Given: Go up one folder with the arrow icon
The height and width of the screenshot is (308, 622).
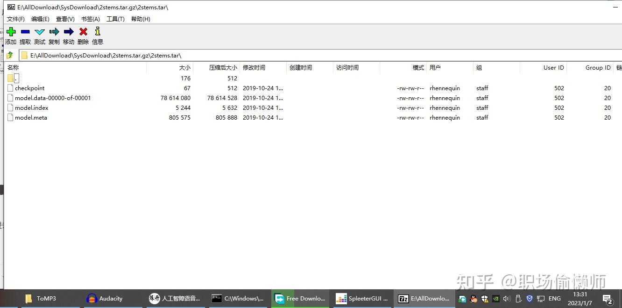Looking at the screenshot, I should [9, 55].
